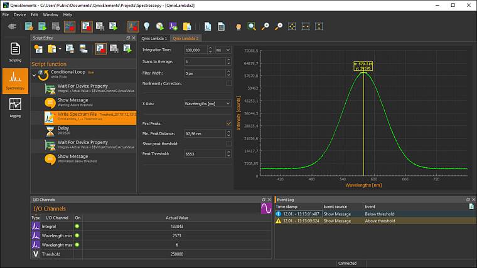Click the Min. Peak Distance stepper arrows
The height and width of the screenshot is (268, 477).
click(x=228, y=133)
